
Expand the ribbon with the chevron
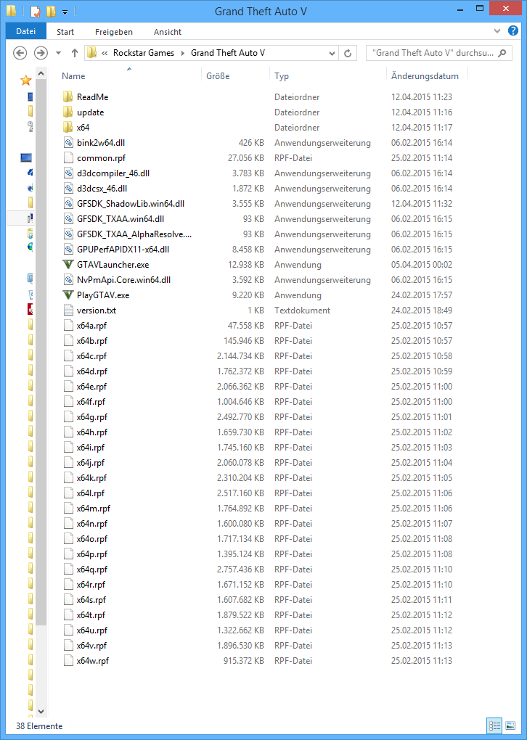point(497,32)
